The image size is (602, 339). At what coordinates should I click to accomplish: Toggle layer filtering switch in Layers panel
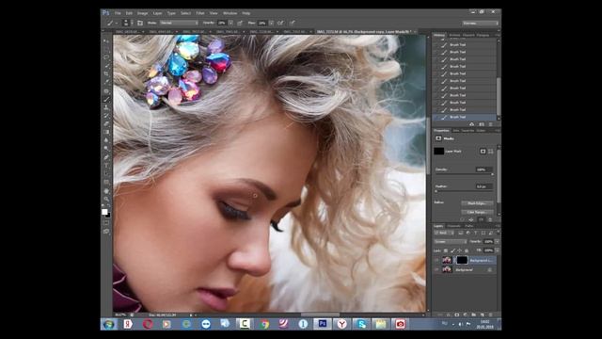tap(498, 233)
